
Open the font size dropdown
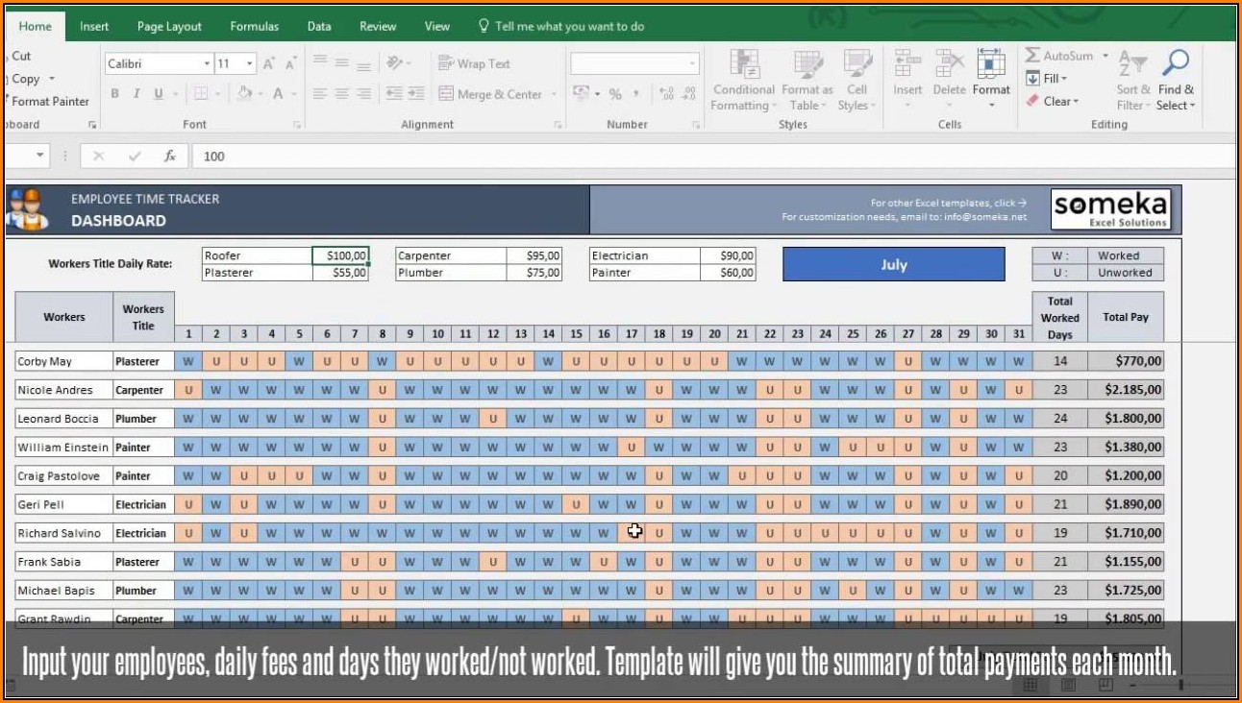click(250, 63)
